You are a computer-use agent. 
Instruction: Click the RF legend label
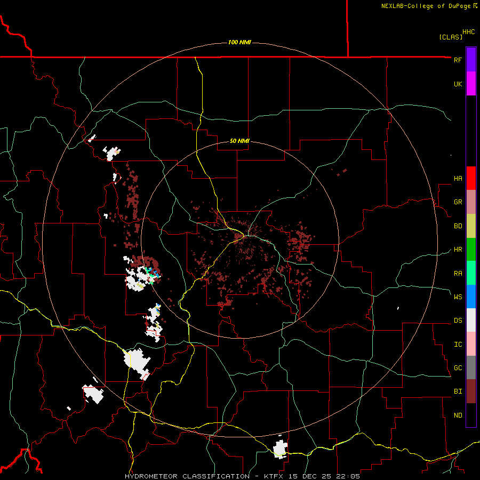pos(458,60)
